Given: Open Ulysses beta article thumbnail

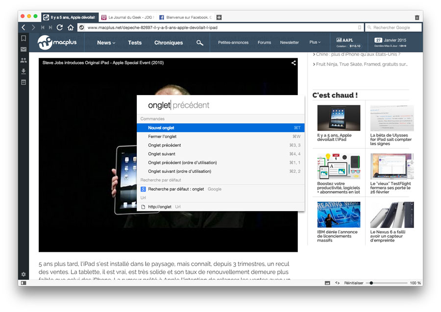Looking at the screenshot, I should tap(392, 118).
